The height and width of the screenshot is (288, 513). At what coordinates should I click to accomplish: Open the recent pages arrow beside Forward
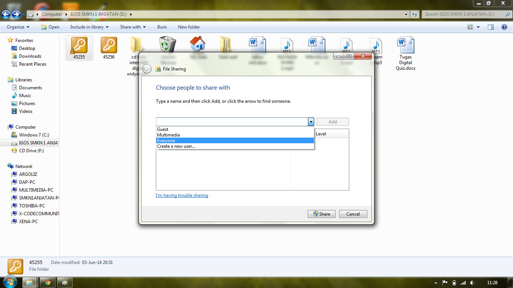[24, 15]
